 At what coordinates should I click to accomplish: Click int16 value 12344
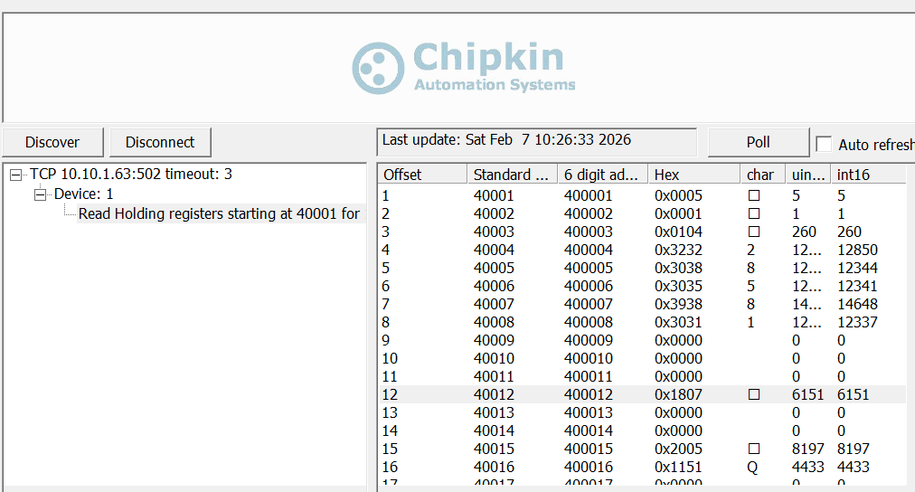(x=857, y=268)
